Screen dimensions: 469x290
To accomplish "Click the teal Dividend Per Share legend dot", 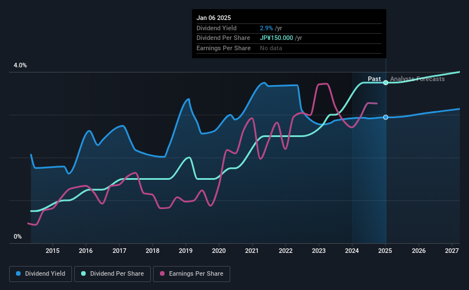I will [x=83, y=273].
